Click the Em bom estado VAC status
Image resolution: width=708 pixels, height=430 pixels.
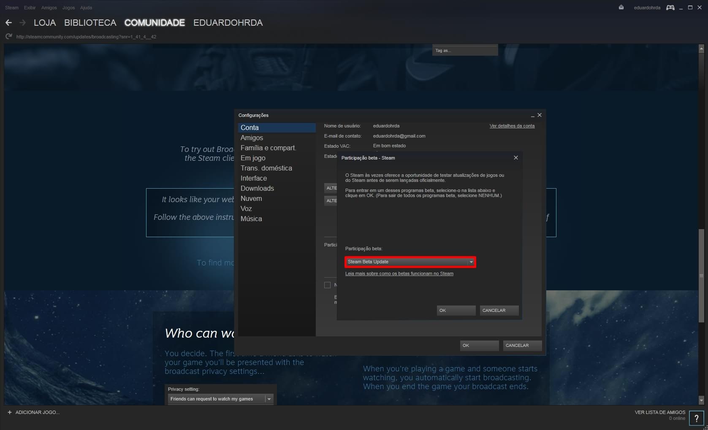[389, 146]
